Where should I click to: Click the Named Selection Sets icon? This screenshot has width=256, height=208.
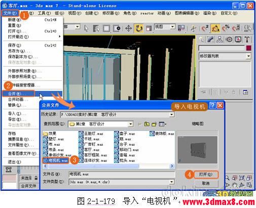(x=247, y=28)
